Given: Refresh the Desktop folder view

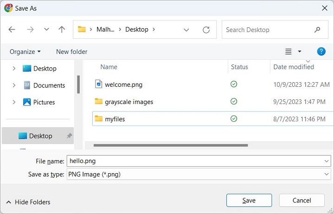Looking at the screenshot, I should point(206,30).
